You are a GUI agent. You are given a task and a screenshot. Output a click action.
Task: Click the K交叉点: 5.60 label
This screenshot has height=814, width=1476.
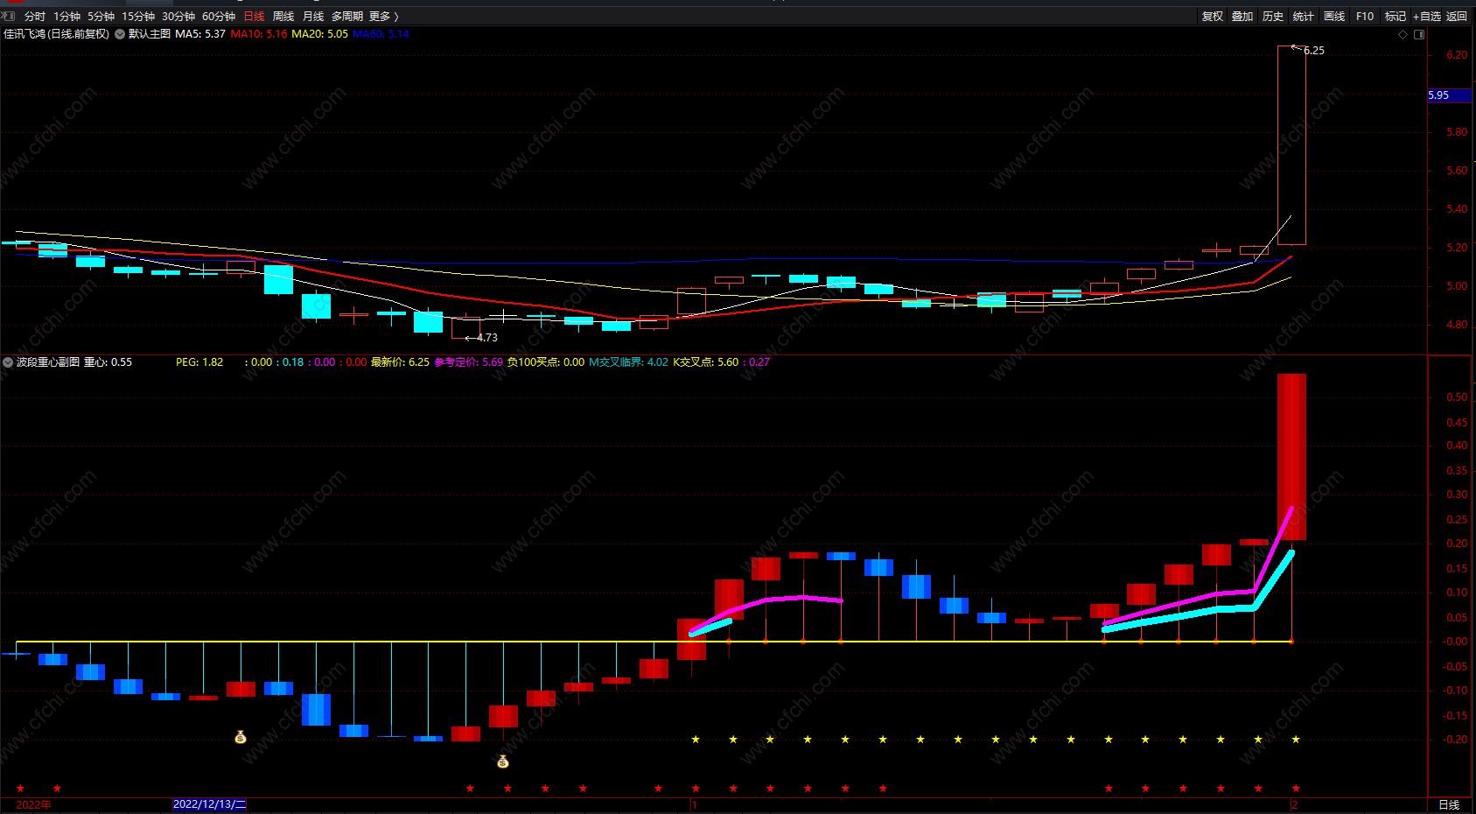pyautogui.click(x=705, y=362)
